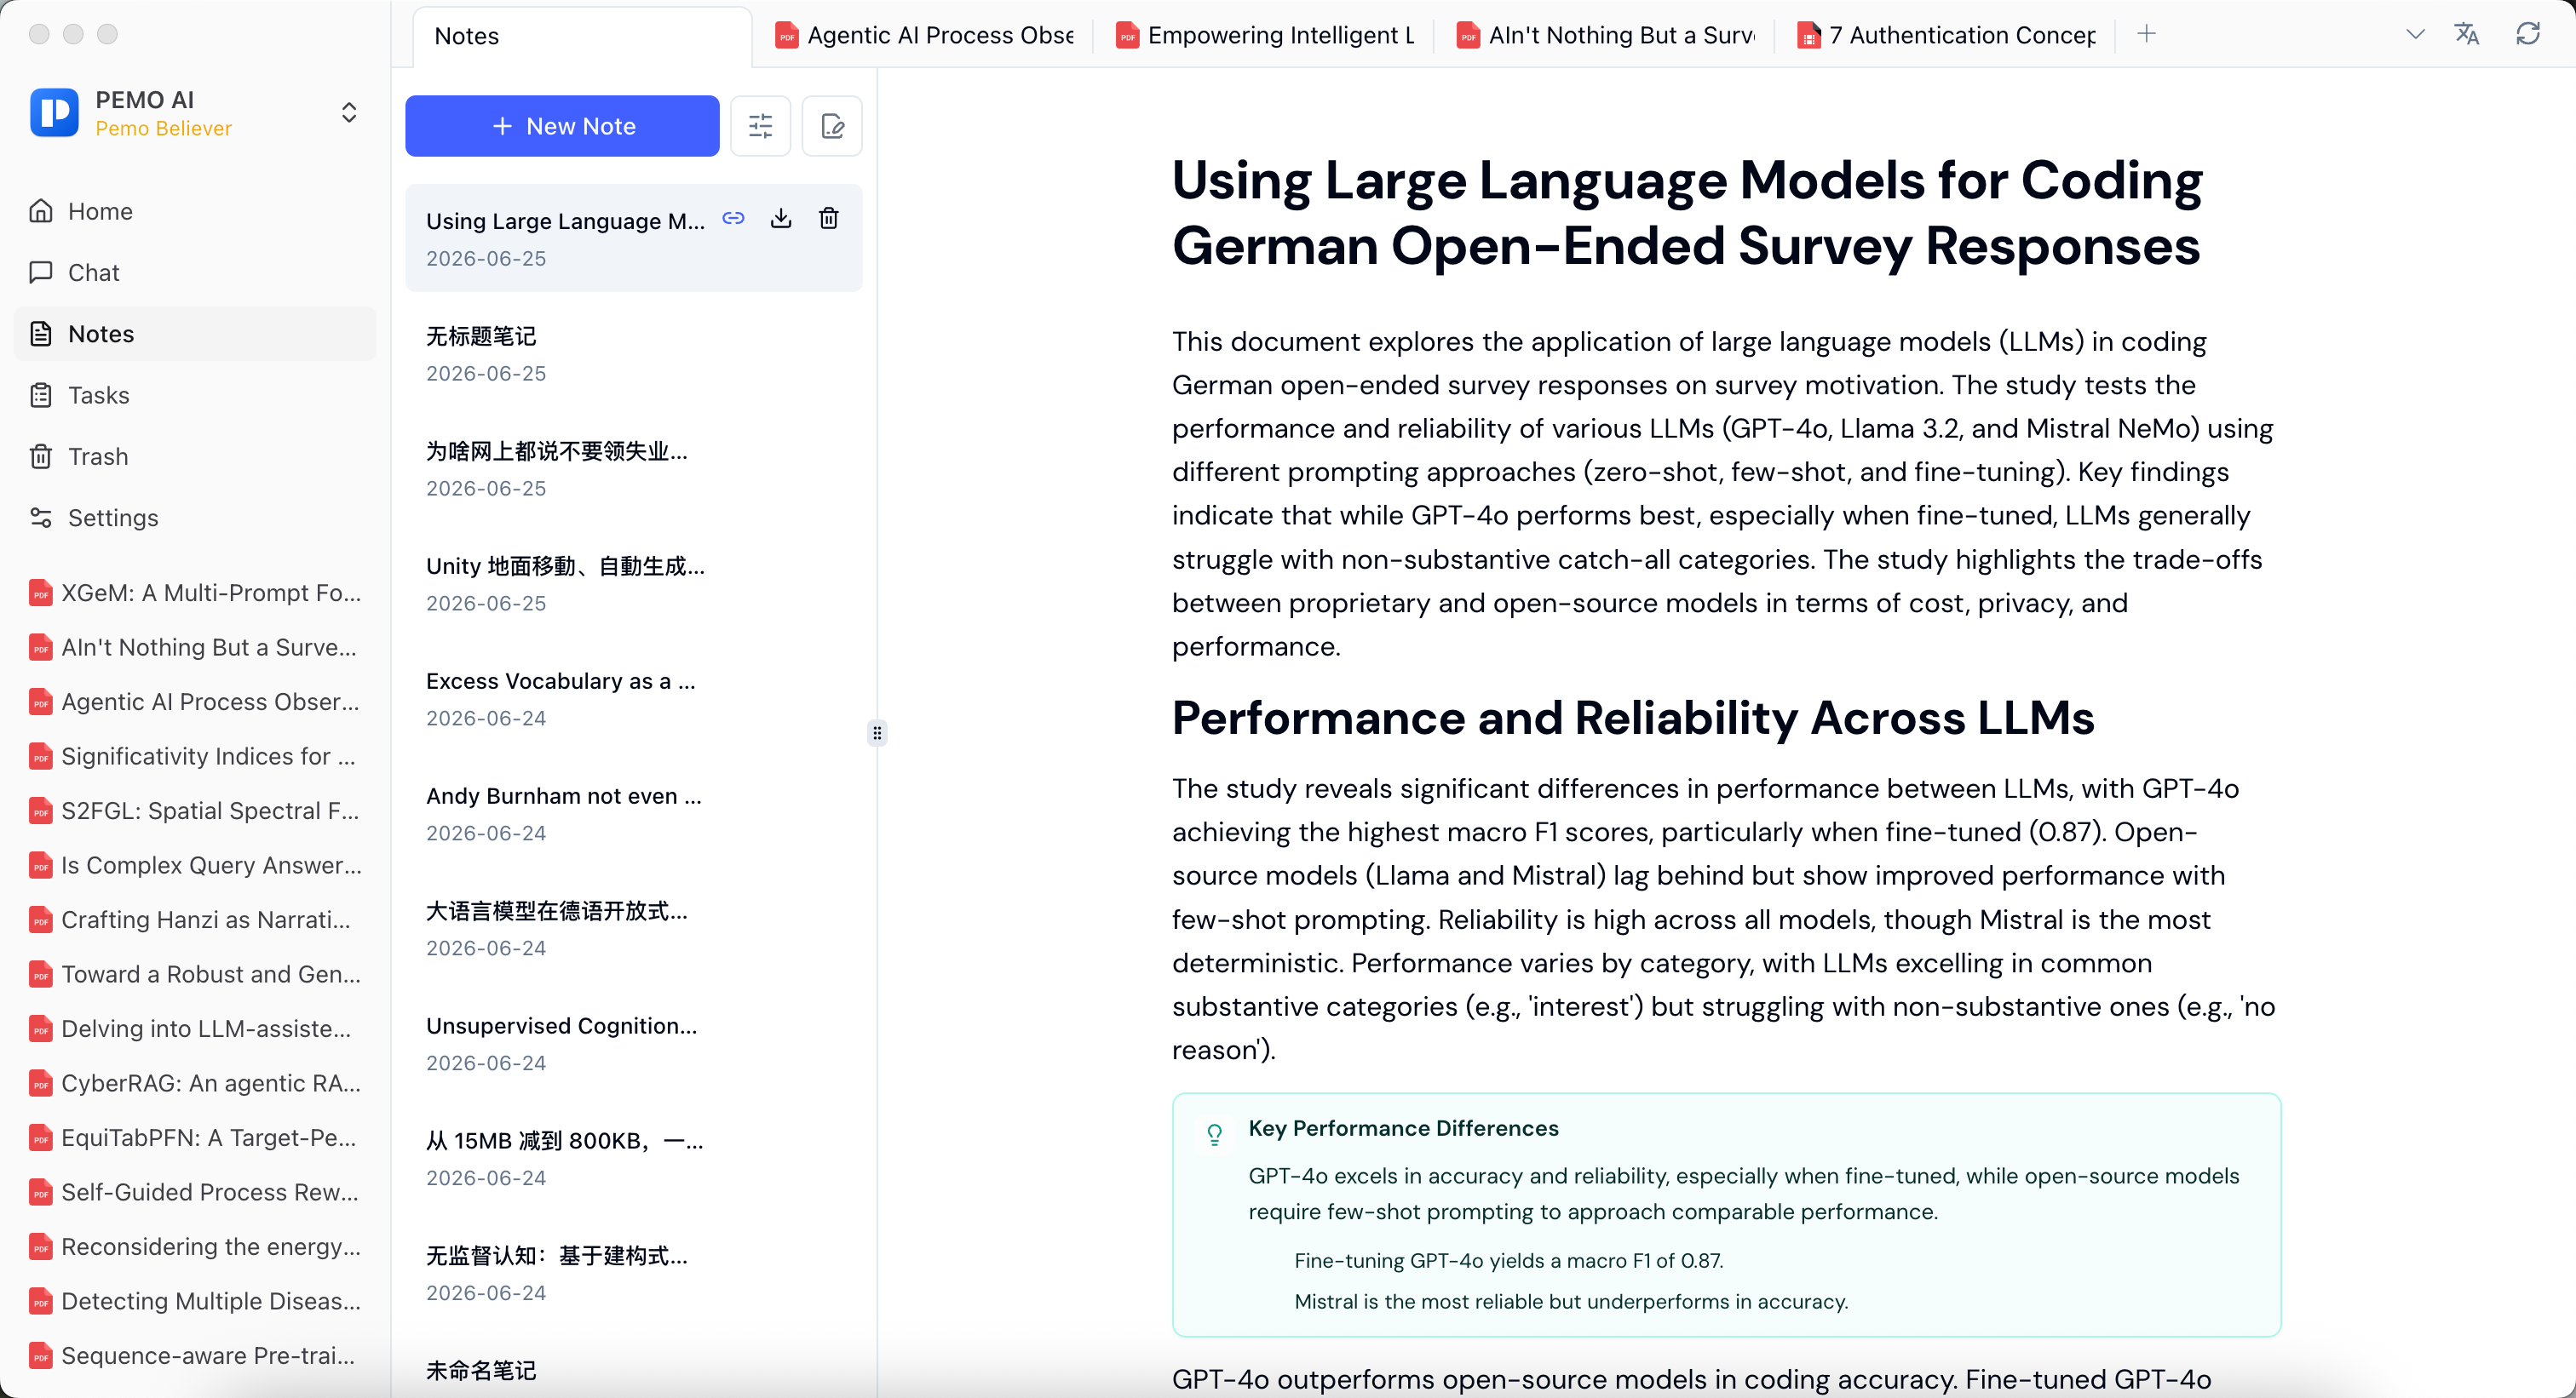Open Agentic AI Process Obser... PDF in sidebar
This screenshot has width=2576, height=1398.
coord(196,702)
